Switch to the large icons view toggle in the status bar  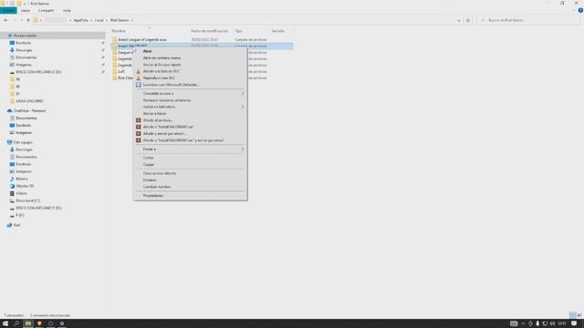coord(579,315)
